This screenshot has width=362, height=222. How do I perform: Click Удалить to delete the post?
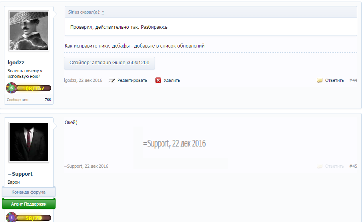(x=172, y=80)
